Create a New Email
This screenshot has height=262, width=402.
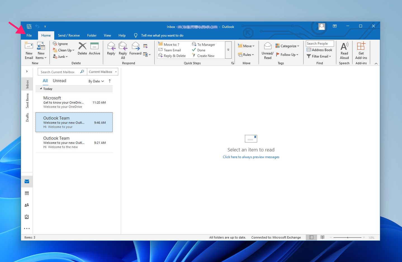point(29,51)
